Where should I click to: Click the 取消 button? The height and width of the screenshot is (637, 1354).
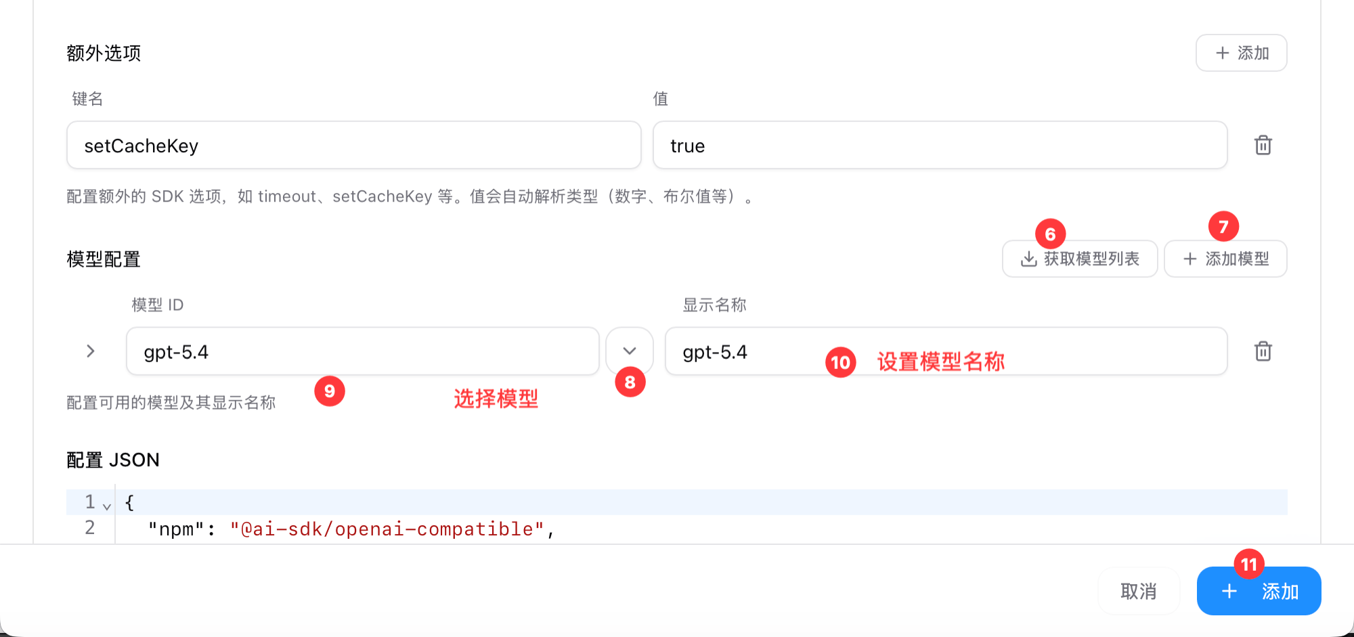[1139, 591]
